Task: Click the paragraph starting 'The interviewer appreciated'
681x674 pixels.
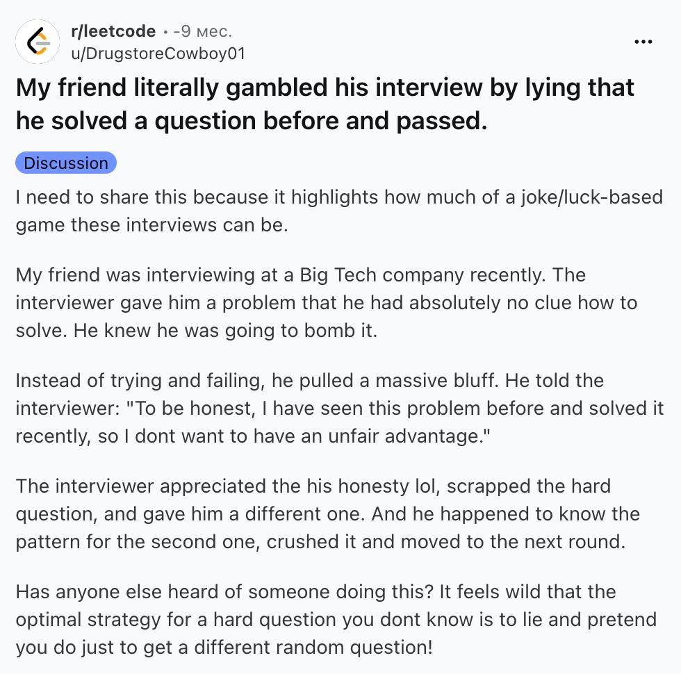Action: [328, 513]
